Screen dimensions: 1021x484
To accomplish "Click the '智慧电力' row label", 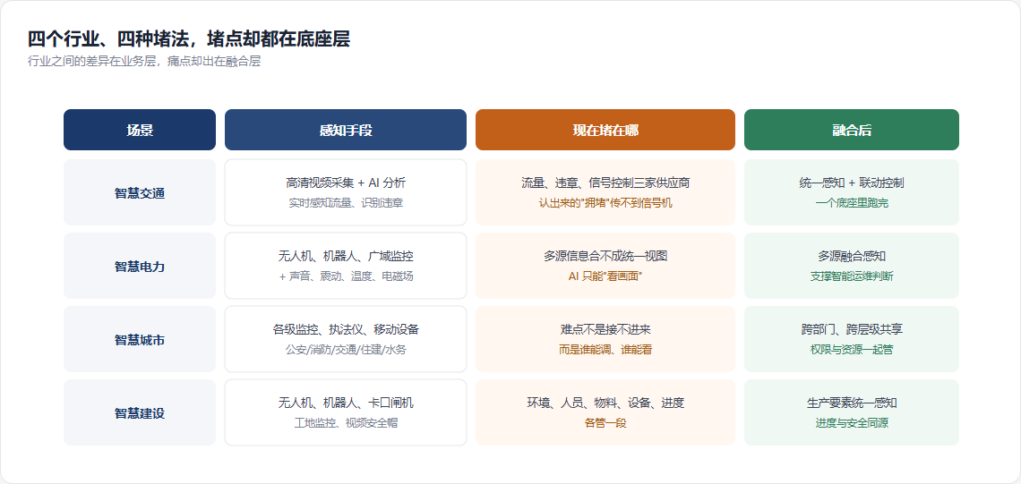I will coord(140,266).
